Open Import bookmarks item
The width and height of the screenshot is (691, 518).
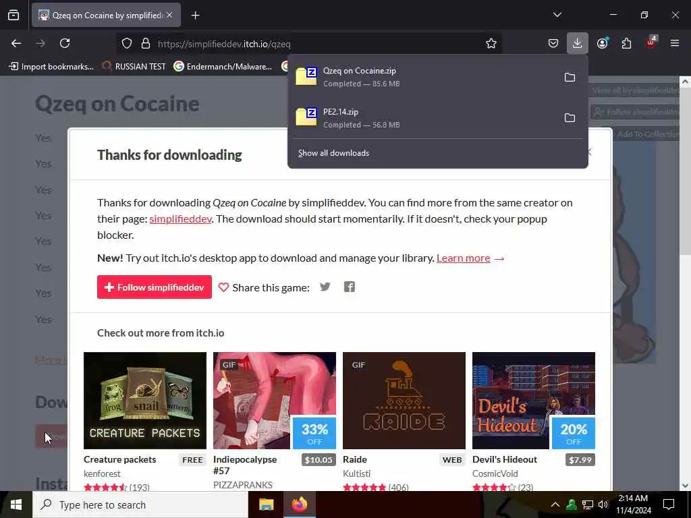[x=52, y=67]
